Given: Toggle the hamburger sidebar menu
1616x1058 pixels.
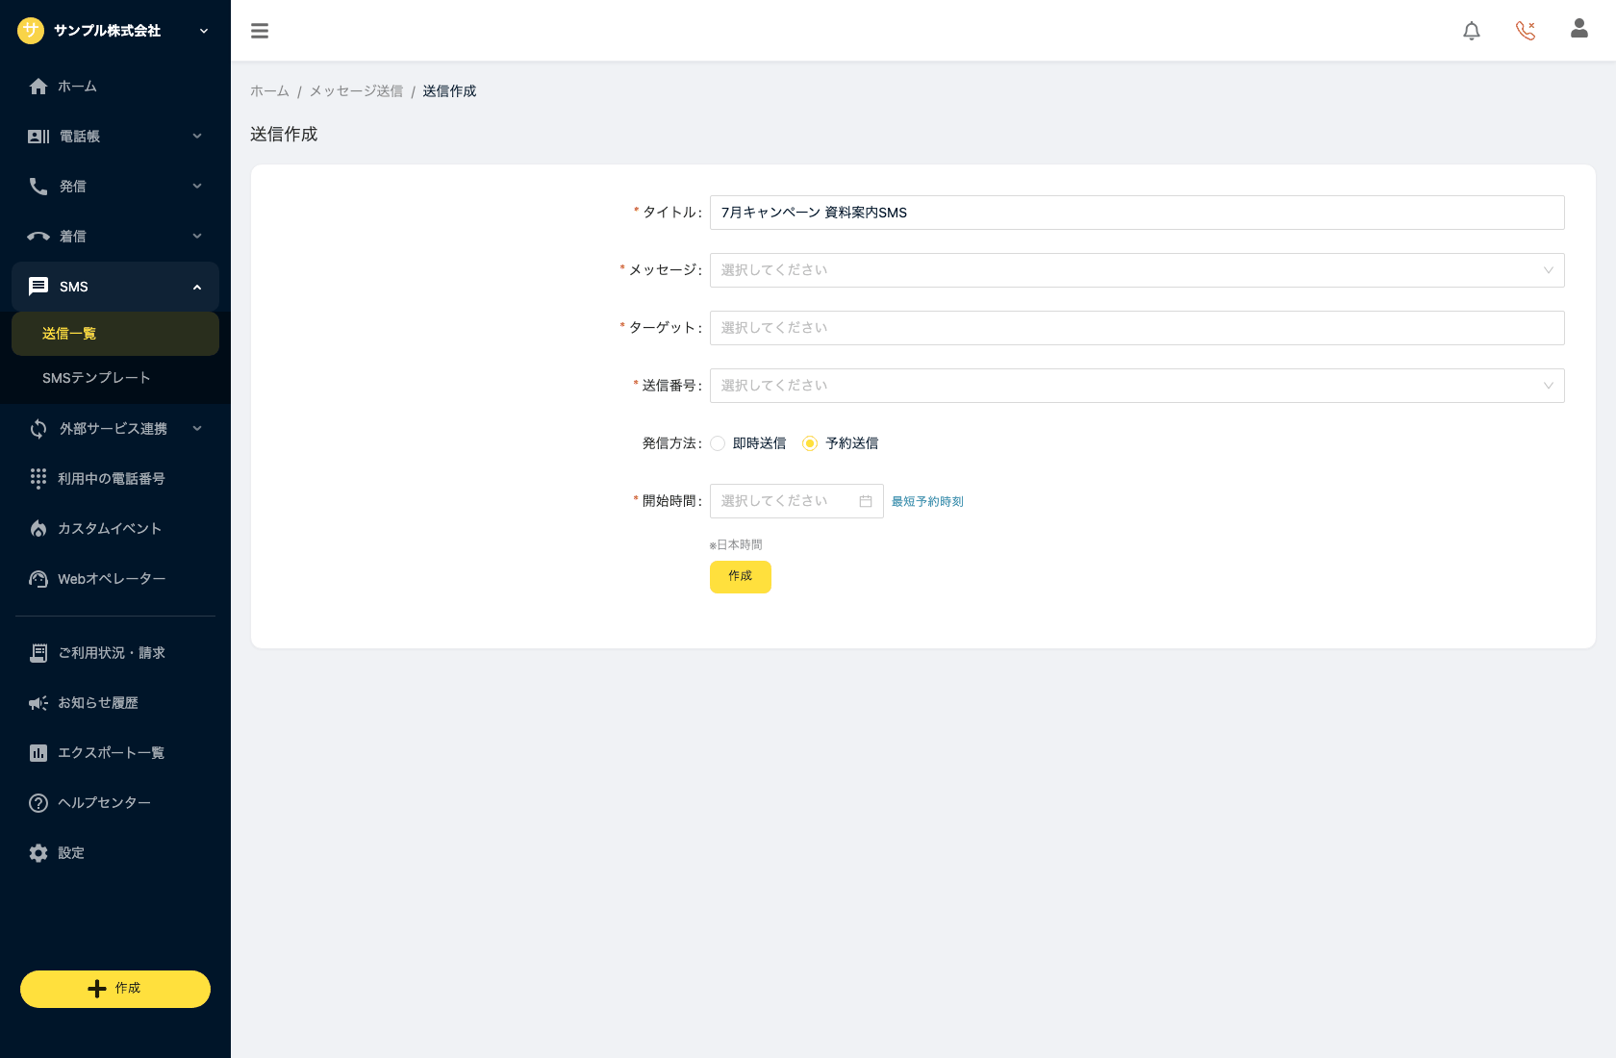Looking at the screenshot, I should click(x=260, y=31).
